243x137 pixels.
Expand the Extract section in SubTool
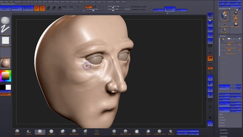(222, 126)
